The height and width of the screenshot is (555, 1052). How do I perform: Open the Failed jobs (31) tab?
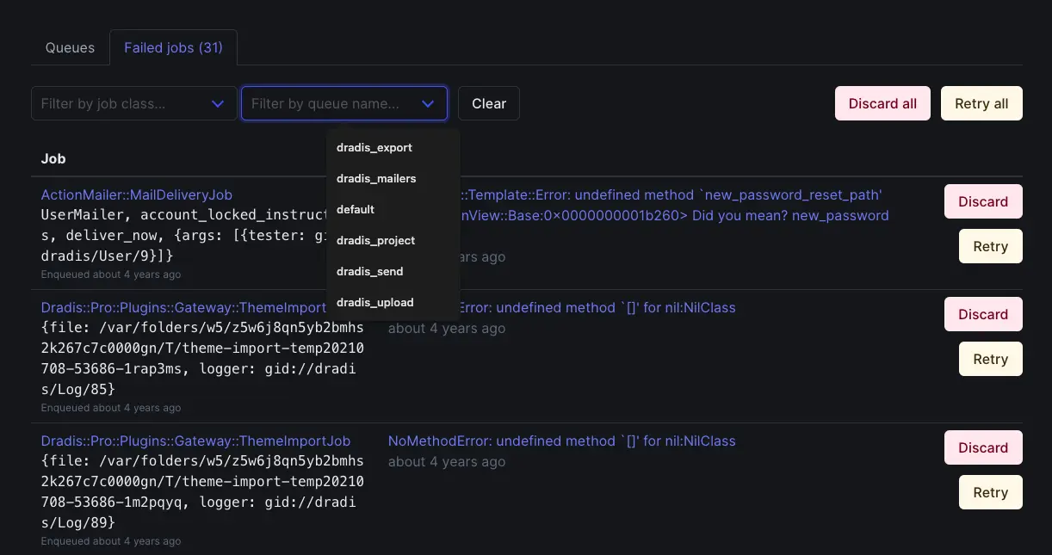pyautogui.click(x=173, y=47)
